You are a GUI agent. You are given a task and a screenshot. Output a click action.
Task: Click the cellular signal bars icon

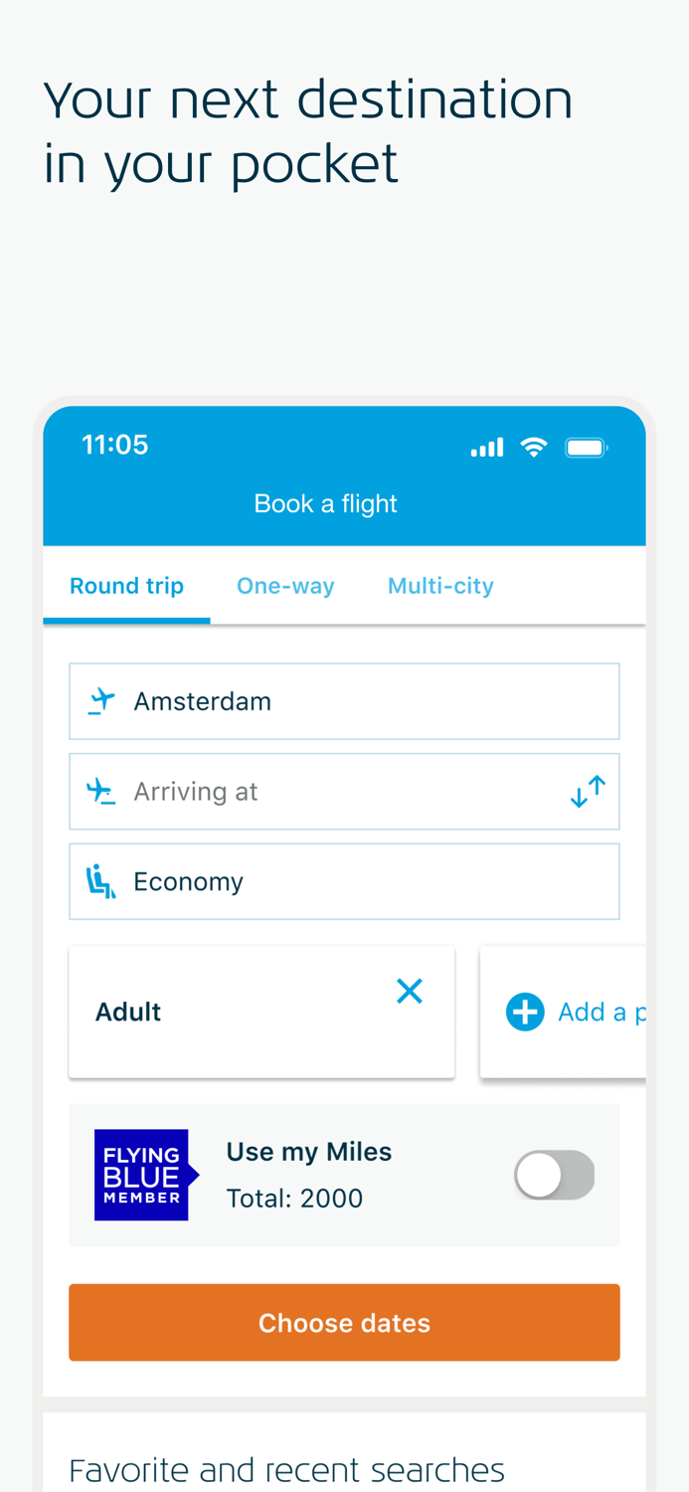(x=486, y=447)
